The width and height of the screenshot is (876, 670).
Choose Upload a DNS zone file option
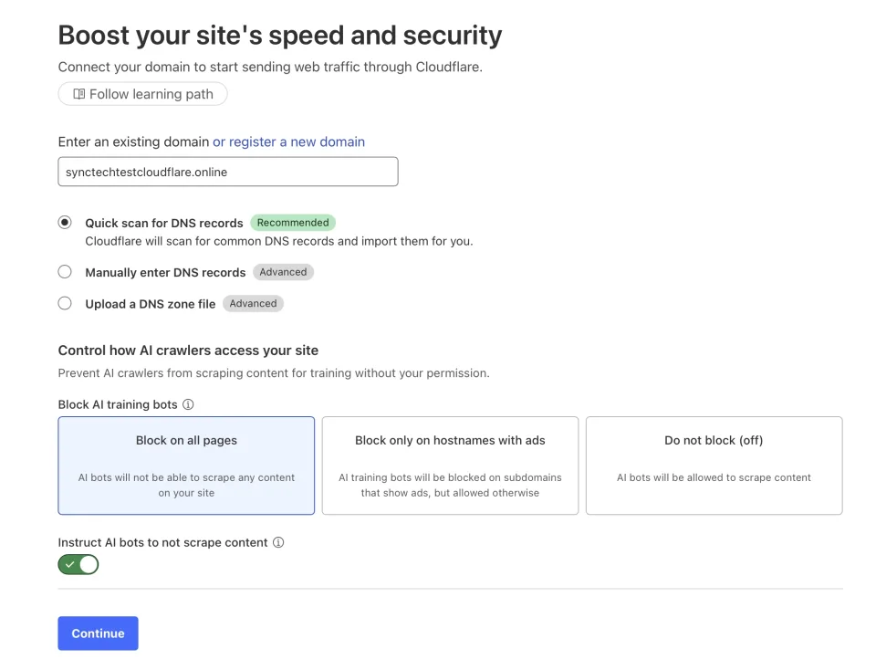65,303
